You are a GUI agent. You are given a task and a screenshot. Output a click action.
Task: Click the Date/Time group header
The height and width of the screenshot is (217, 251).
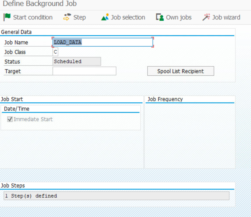click(17, 109)
